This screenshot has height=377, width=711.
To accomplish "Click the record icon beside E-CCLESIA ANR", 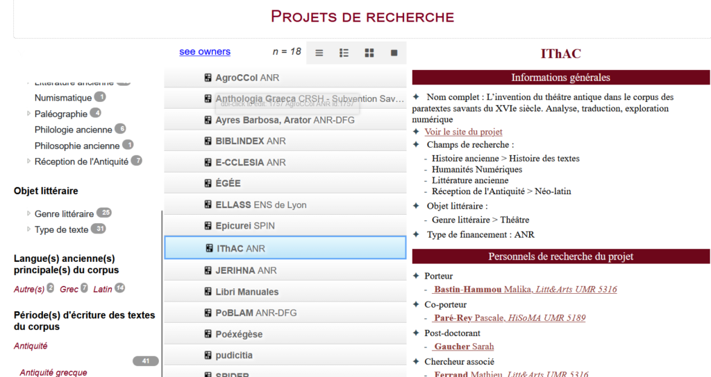I will point(208,162).
